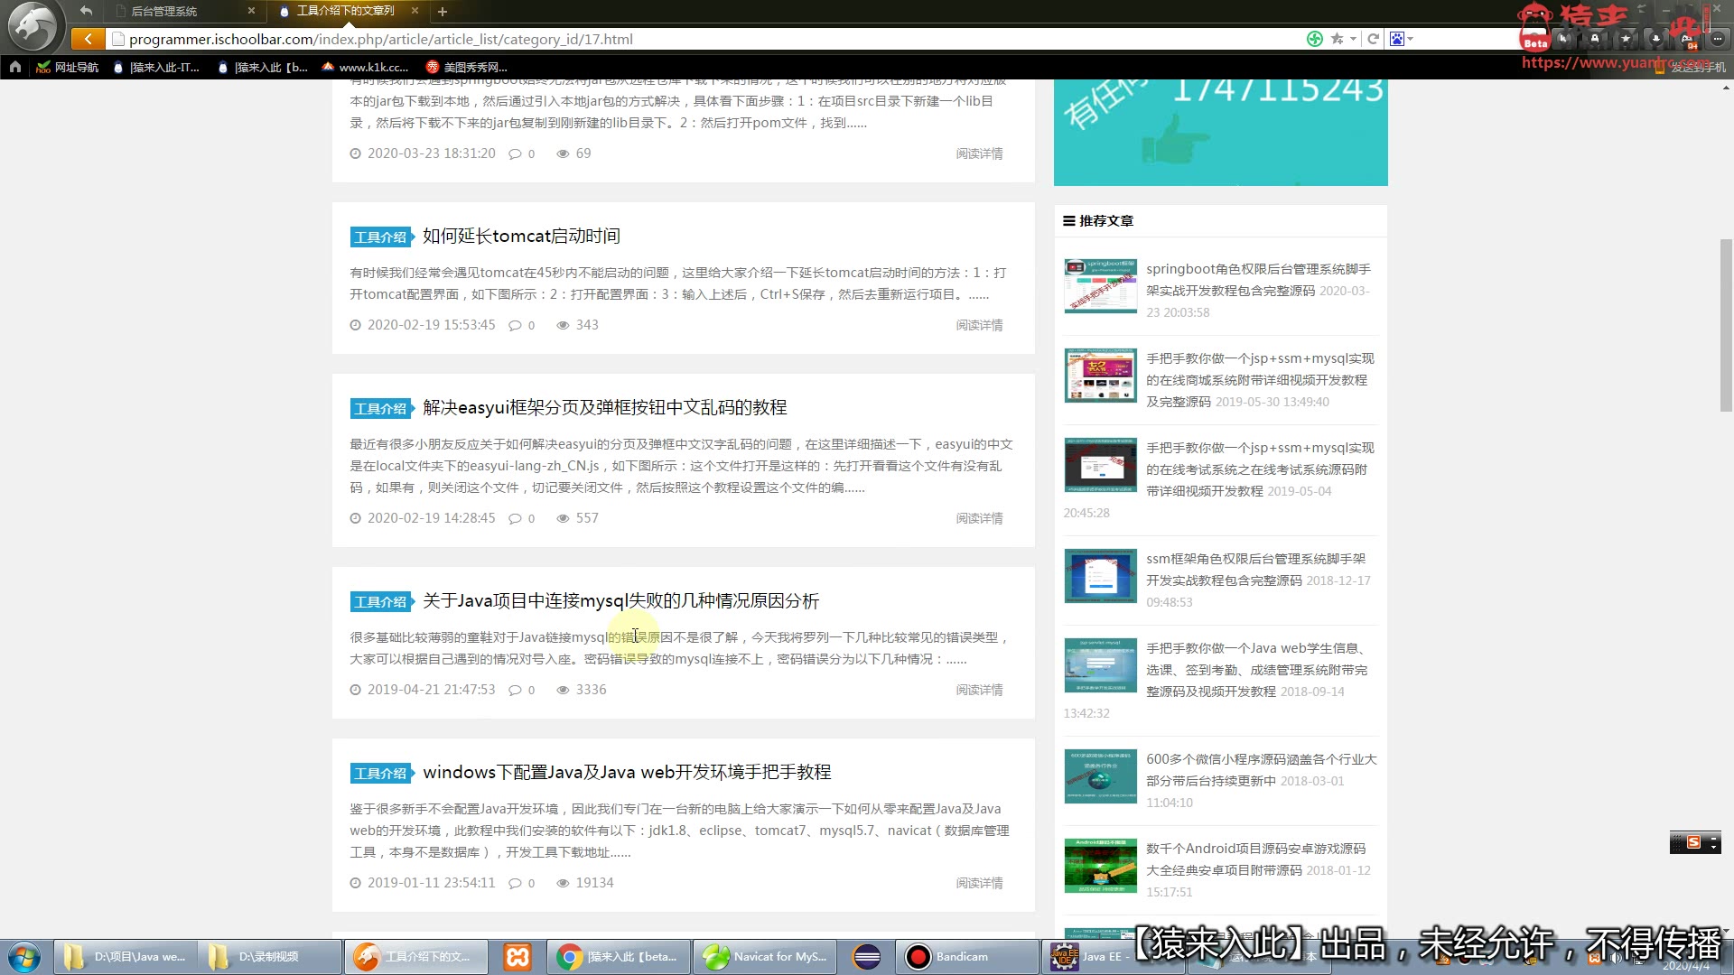Open thumbnail of Android项目源码 recommended article
This screenshot has height=975, width=1734.
tap(1100, 866)
